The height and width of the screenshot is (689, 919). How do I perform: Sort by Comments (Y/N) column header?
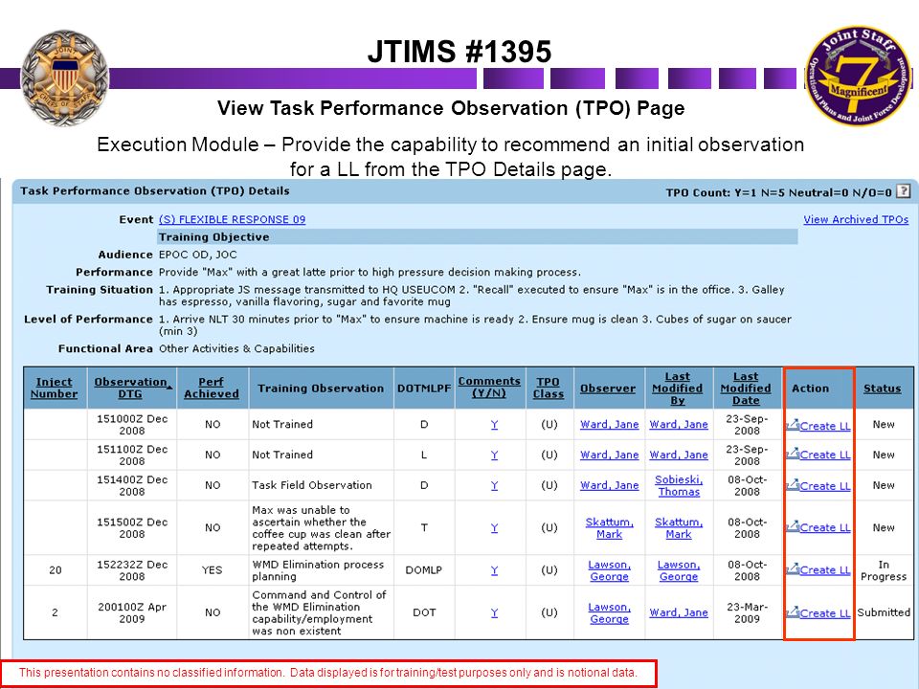coord(489,388)
